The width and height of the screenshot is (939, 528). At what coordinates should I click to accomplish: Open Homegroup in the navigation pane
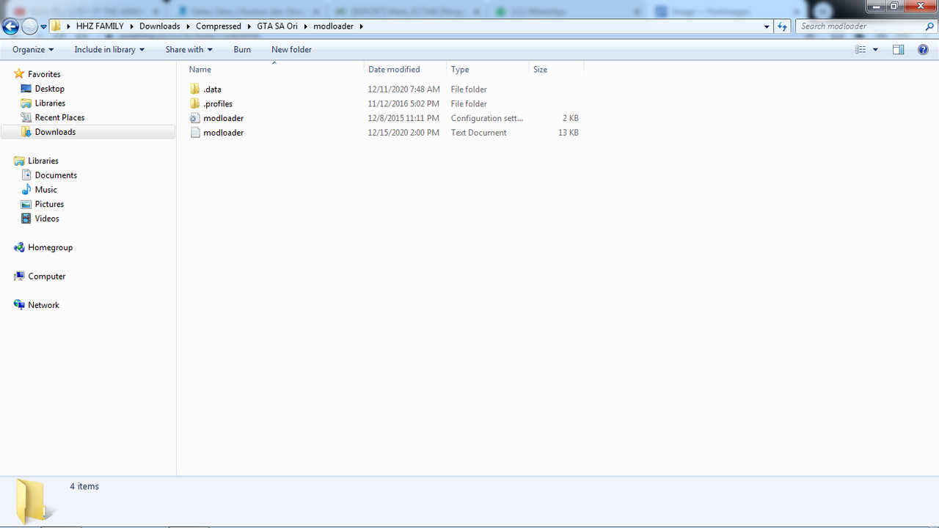point(50,247)
